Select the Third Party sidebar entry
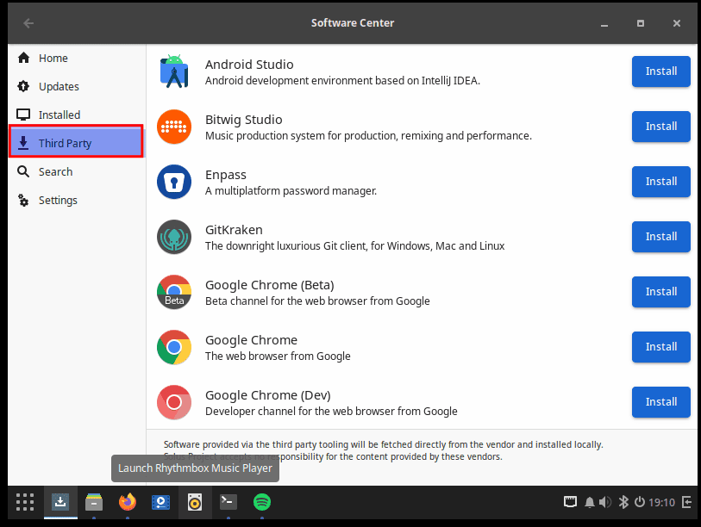This screenshot has height=527, width=701. pos(76,141)
